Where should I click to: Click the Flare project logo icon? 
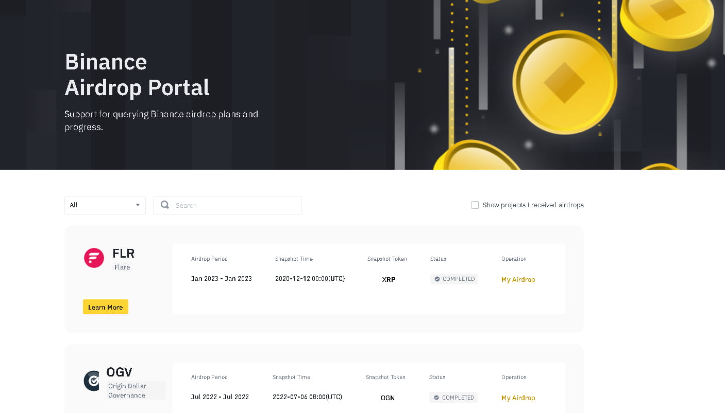coord(94,258)
